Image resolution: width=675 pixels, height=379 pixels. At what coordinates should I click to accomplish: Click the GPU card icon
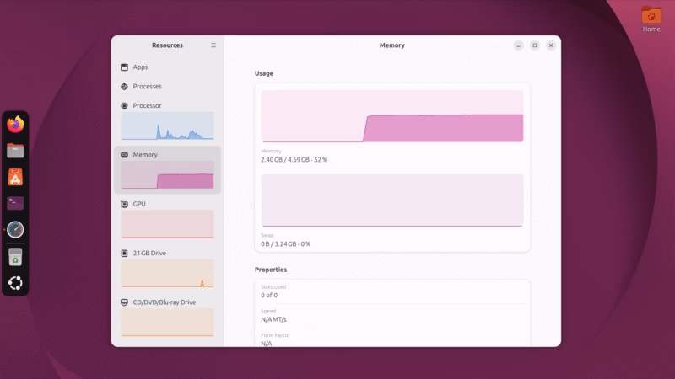[x=124, y=204]
